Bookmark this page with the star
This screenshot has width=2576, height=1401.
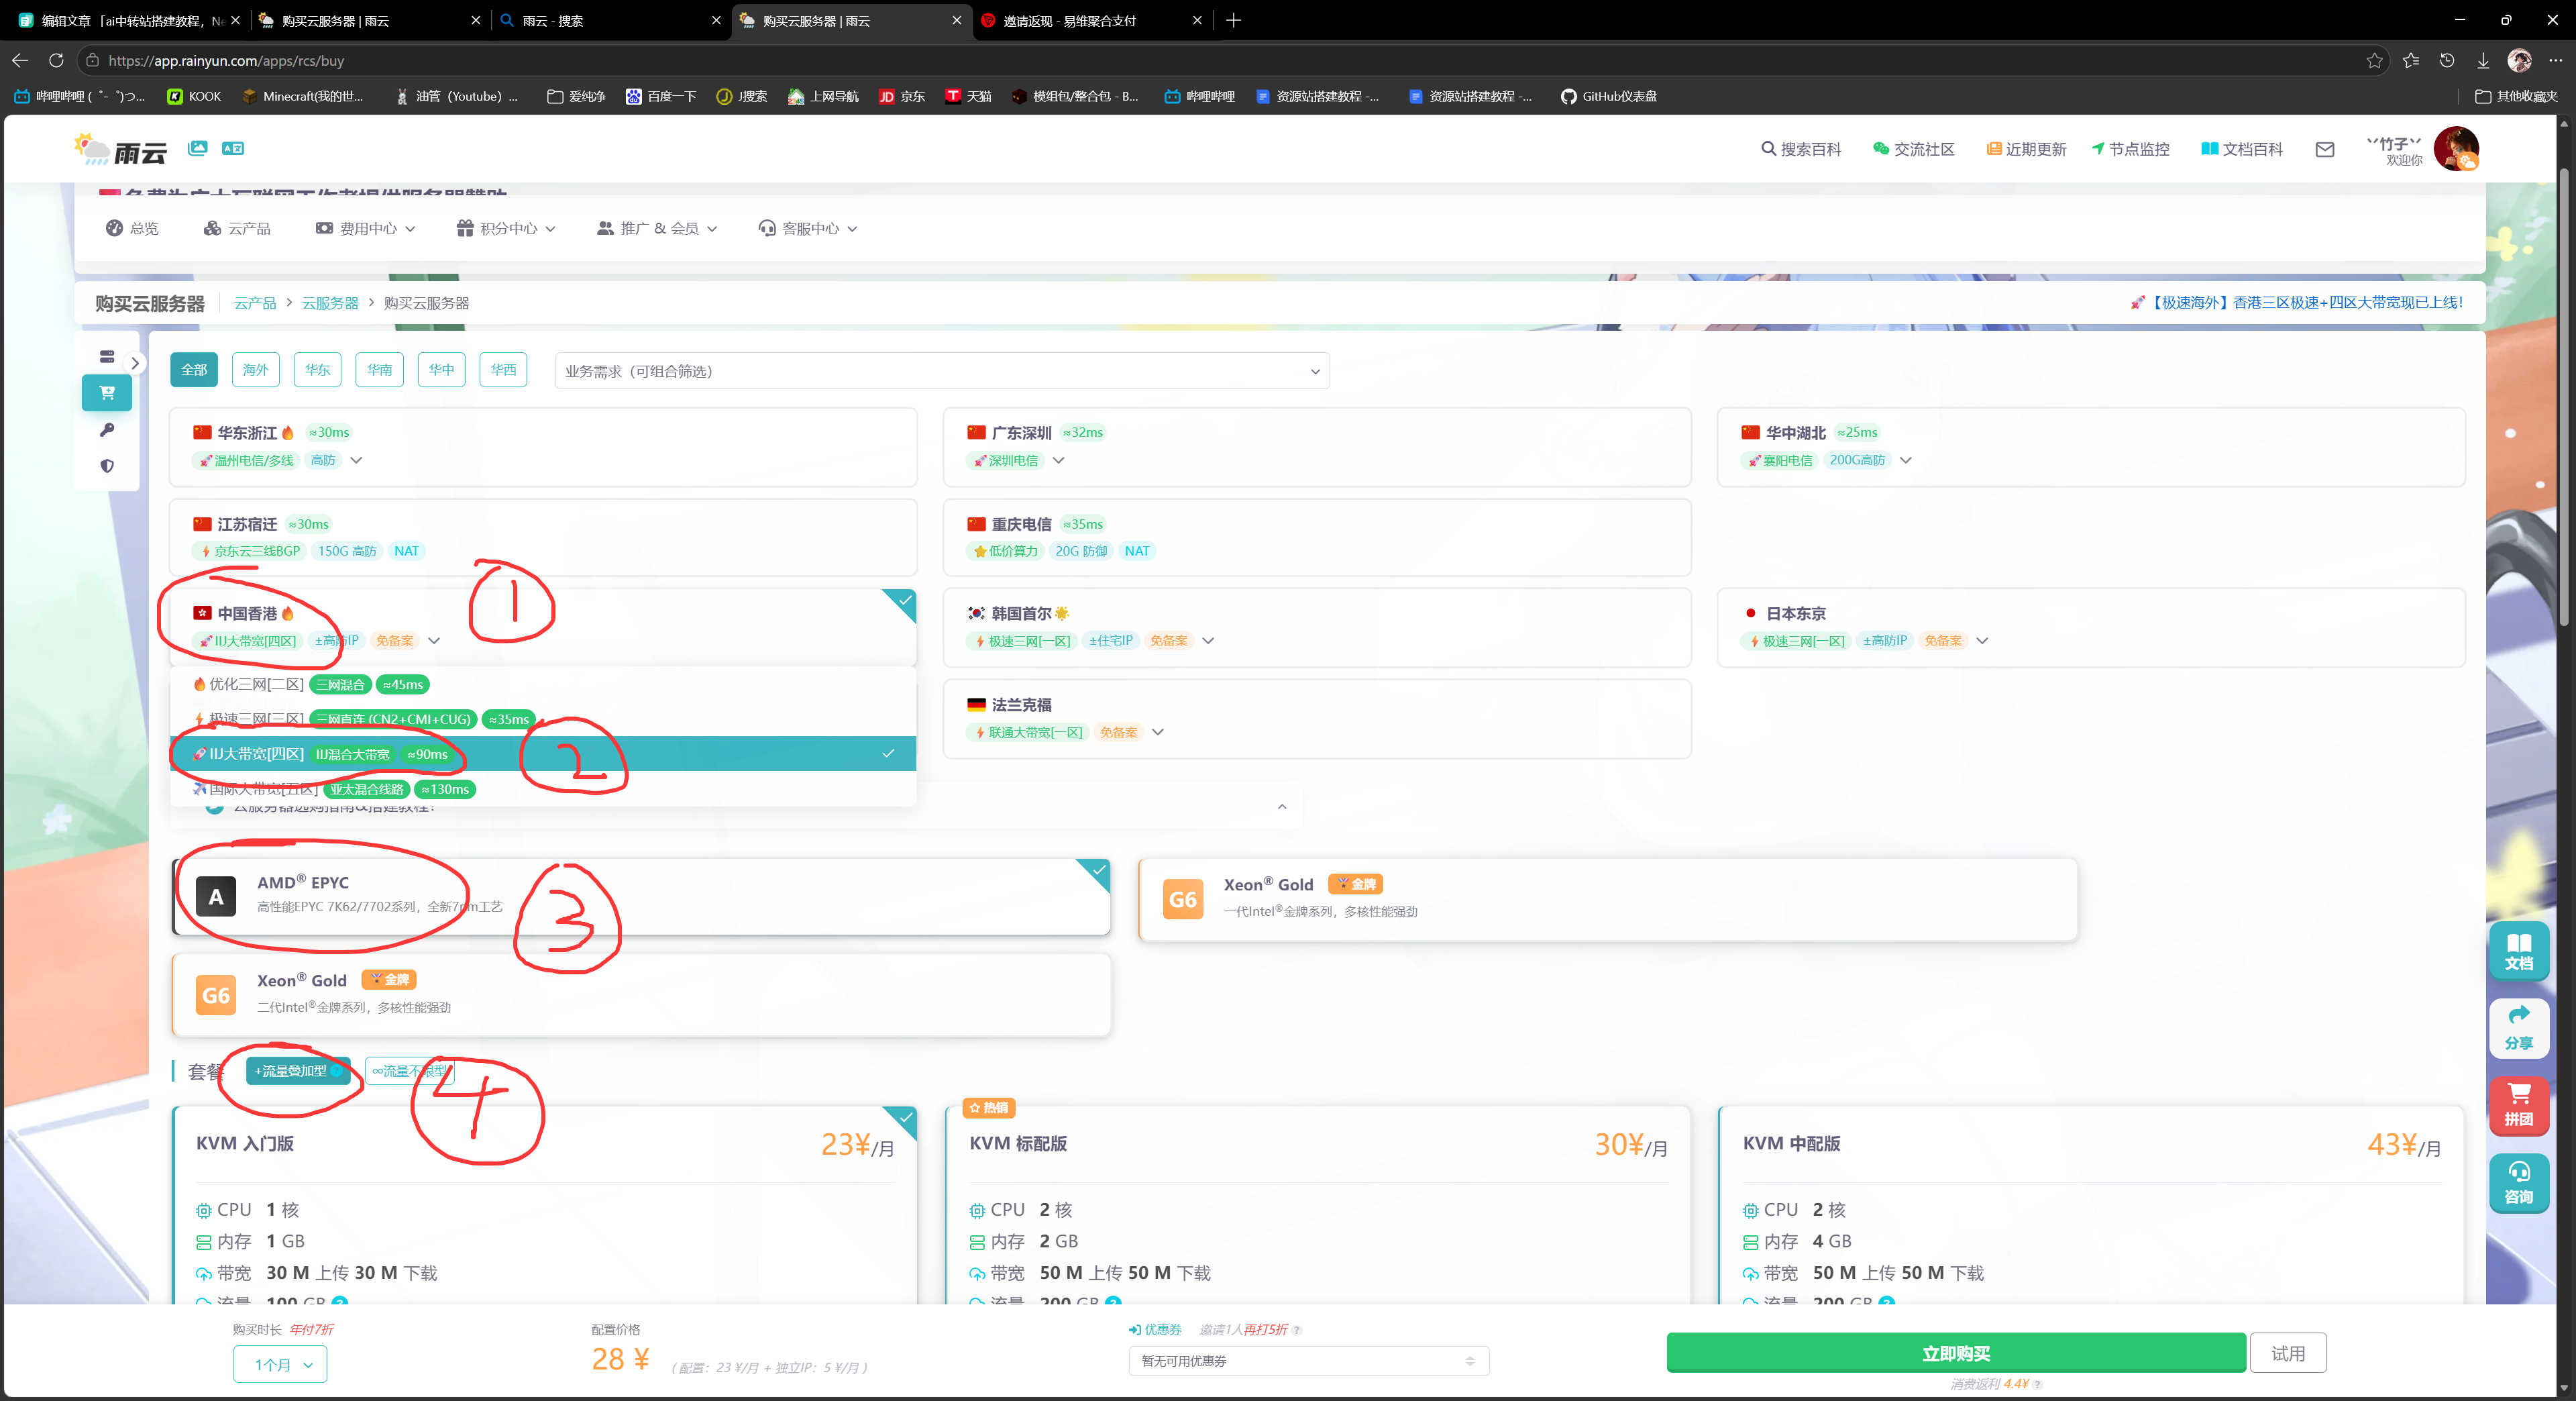(2374, 61)
